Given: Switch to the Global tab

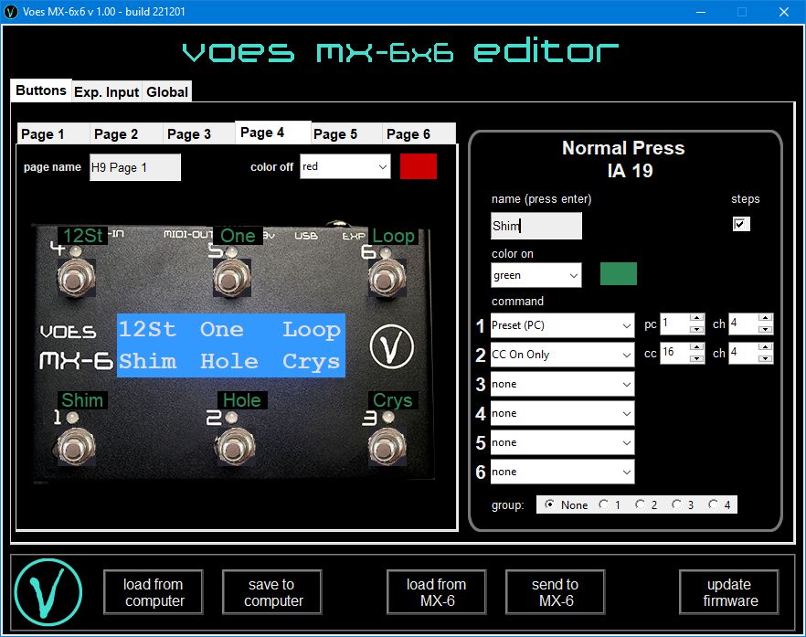Looking at the screenshot, I should [x=167, y=91].
